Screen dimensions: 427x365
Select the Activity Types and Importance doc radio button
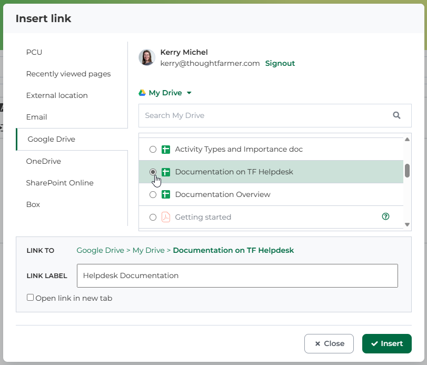point(153,149)
